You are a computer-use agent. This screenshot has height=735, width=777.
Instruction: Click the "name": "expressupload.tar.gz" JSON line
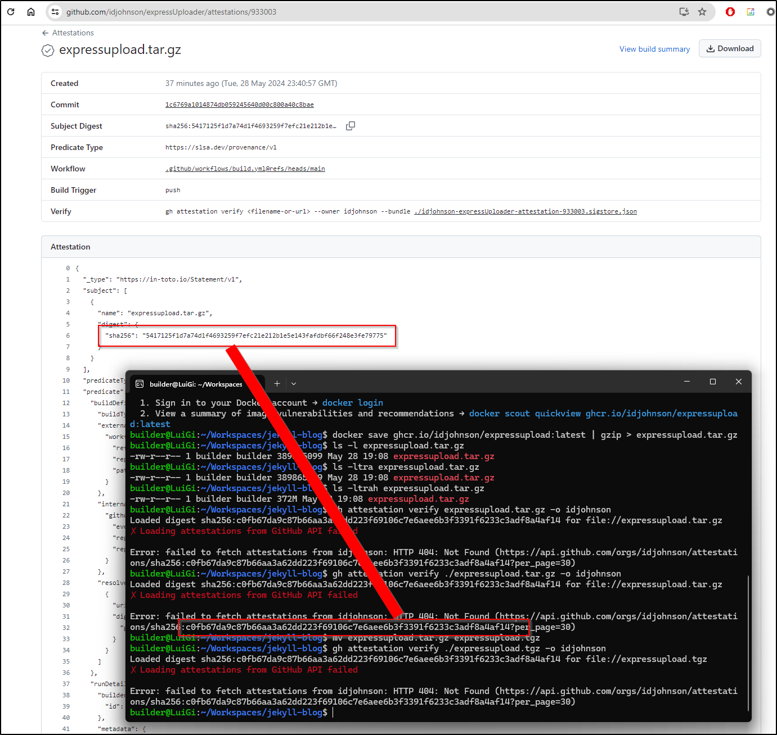155,313
